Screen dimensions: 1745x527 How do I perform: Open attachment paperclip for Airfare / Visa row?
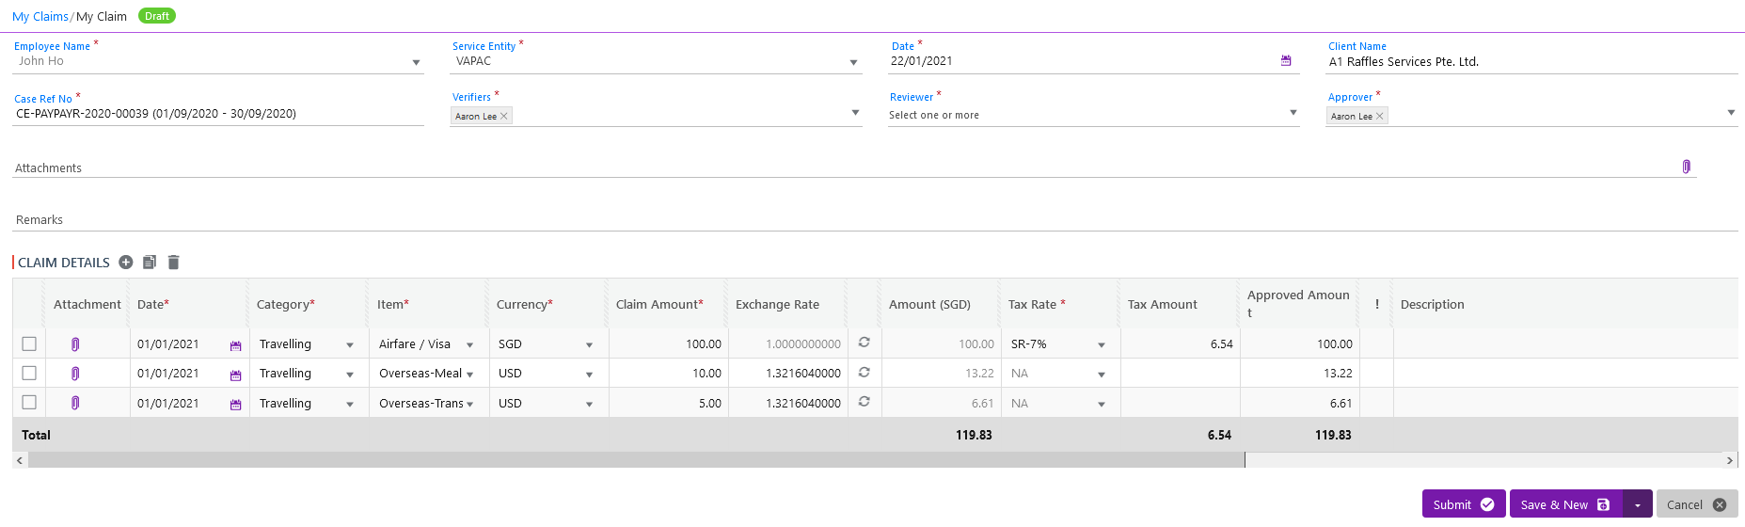pos(75,344)
